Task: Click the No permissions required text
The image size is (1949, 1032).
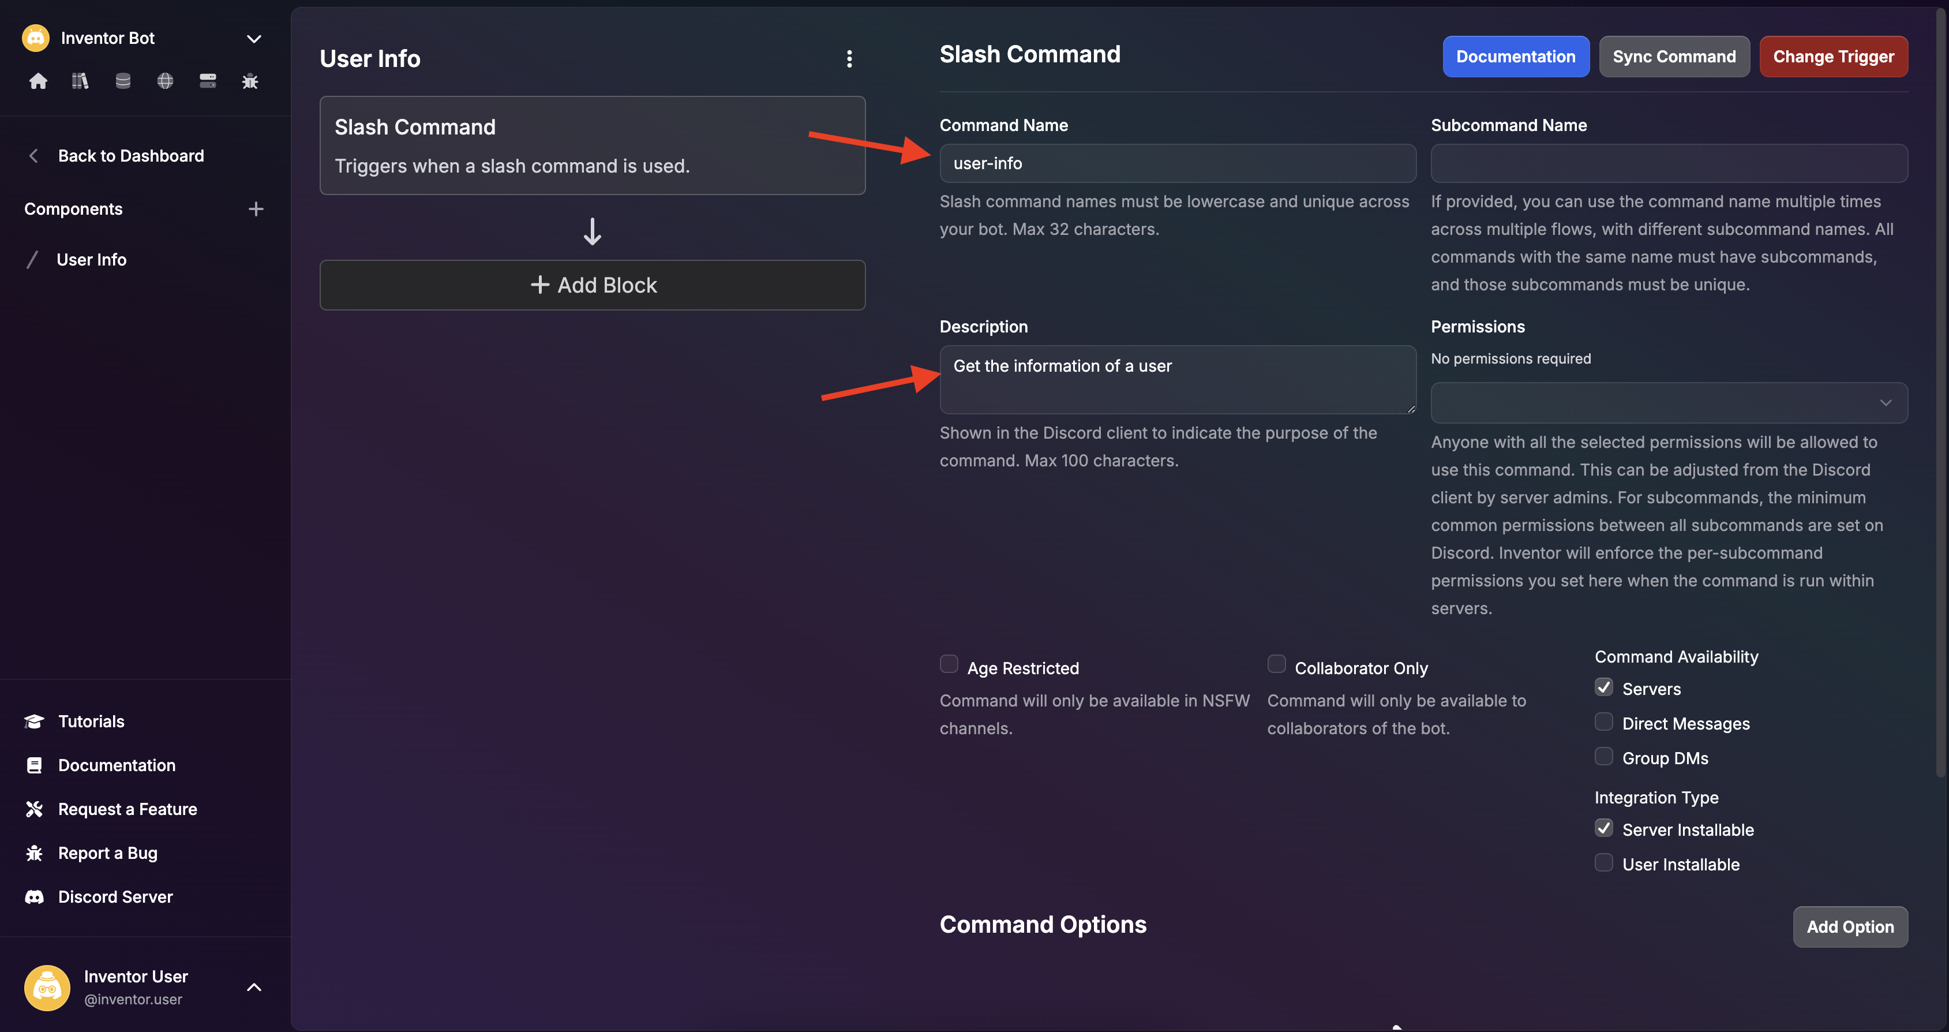Action: click(x=1511, y=359)
